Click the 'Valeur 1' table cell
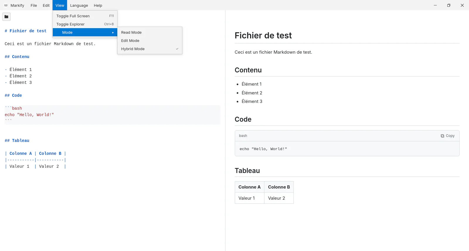Image resolution: width=469 pixels, height=251 pixels. pos(249,198)
